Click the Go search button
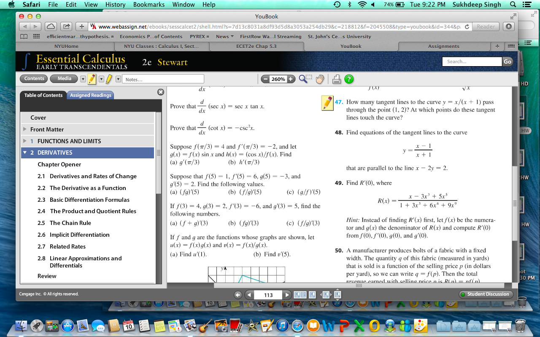Image resolution: width=540 pixels, height=337 pixels. tap(508, 62)
